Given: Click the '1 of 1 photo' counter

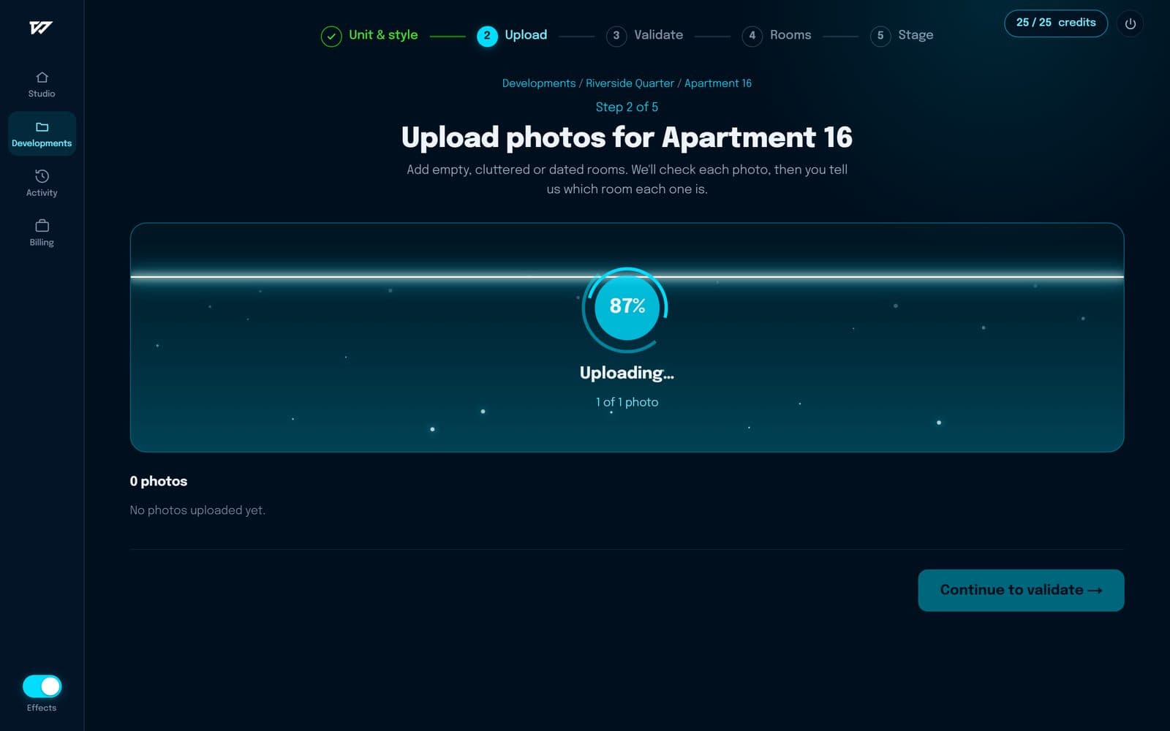Looking at the screenshot, I should (627, 402).
